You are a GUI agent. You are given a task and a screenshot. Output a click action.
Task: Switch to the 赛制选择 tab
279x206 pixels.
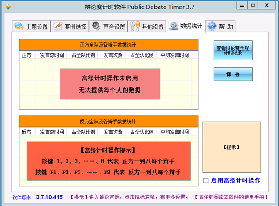[70, 27]
